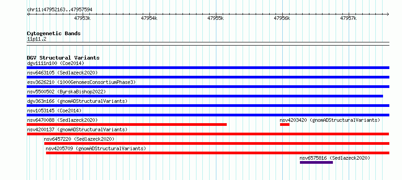Click the red bar under nsv4205709
402x180 pixels.
pyautogui.click(x=218, y=153)
